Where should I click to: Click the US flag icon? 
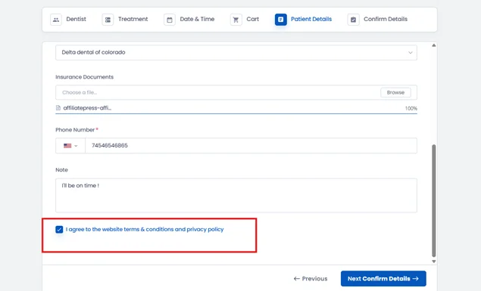tap(67, 146)
